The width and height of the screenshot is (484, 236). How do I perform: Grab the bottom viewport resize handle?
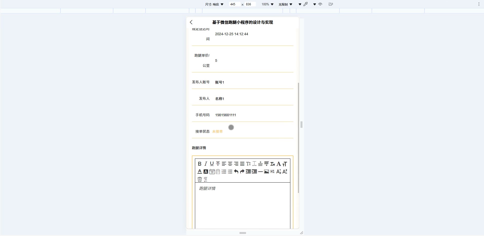243,233
